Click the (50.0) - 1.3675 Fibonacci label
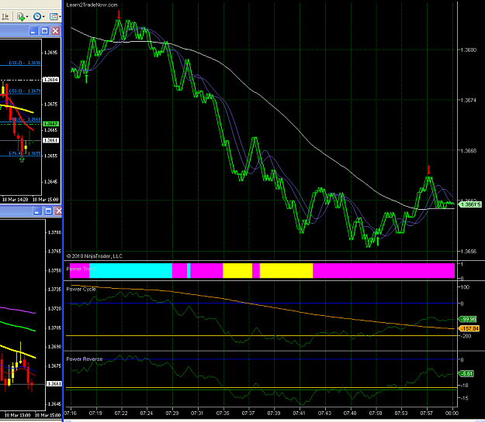 pyautogui.click(x=25, y=91)
